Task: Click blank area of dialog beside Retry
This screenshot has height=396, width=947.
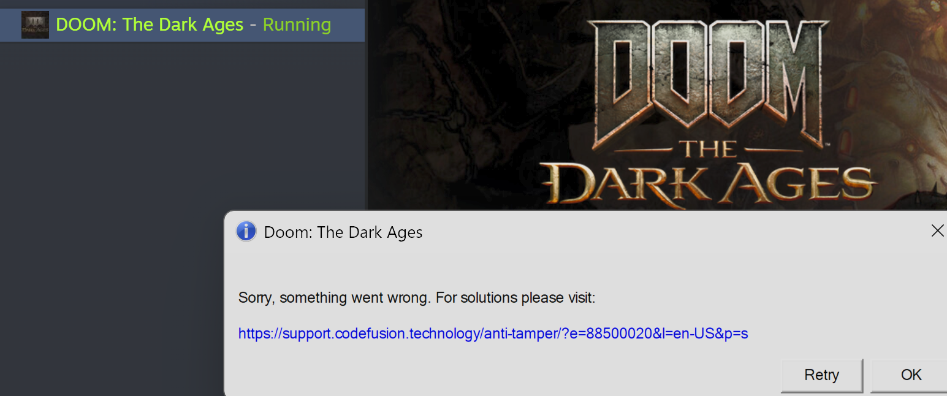Action: [503, 375]
